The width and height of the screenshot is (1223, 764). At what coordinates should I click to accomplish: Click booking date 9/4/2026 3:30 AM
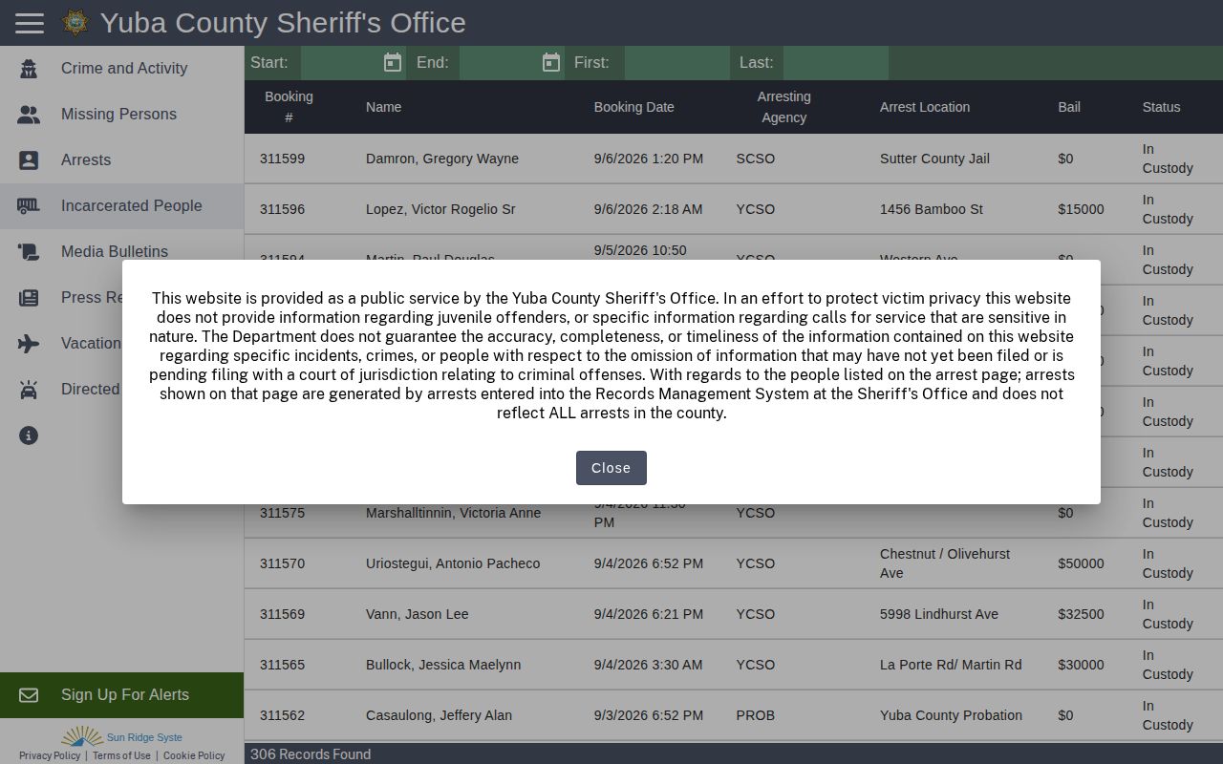tap(648, 665)
